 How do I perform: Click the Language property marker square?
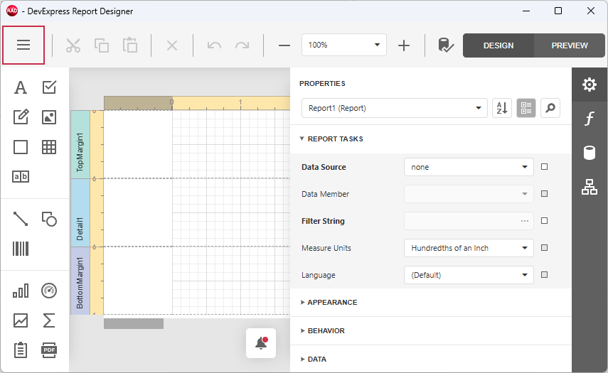click(x=545, y=275)
